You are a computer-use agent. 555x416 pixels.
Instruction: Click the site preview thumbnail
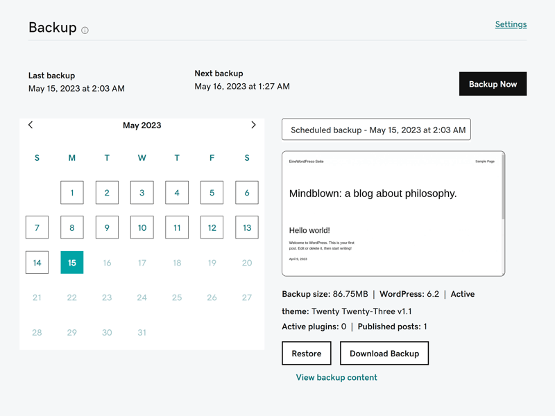pyautogui.click(x=393, y=214)
